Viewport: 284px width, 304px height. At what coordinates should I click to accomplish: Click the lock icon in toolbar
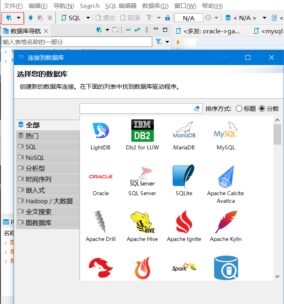tap(168, 18)
